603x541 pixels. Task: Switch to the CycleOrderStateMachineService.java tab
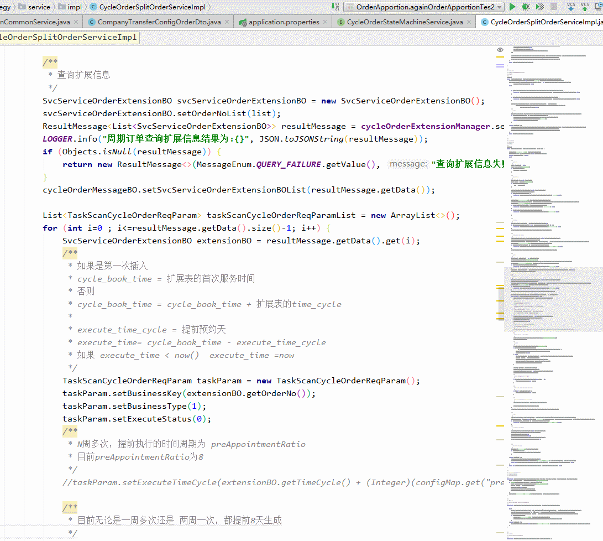(x=405, y=22)
